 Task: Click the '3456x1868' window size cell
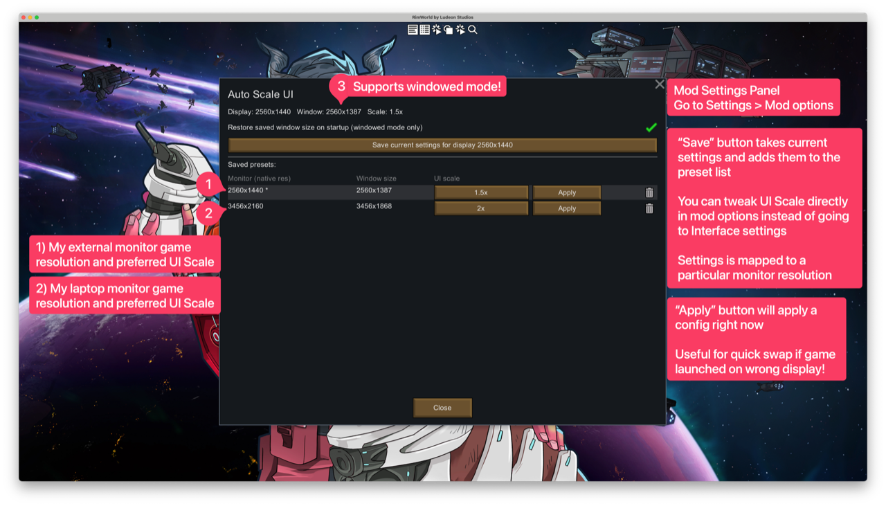coord(374,206)
